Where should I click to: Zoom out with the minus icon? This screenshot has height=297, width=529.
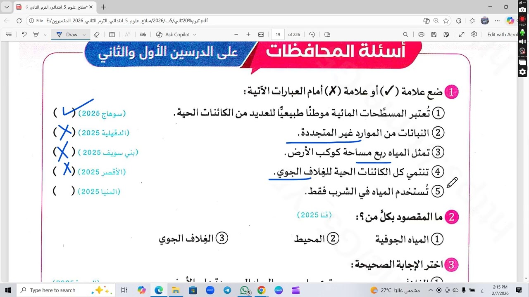coord(236,35)
